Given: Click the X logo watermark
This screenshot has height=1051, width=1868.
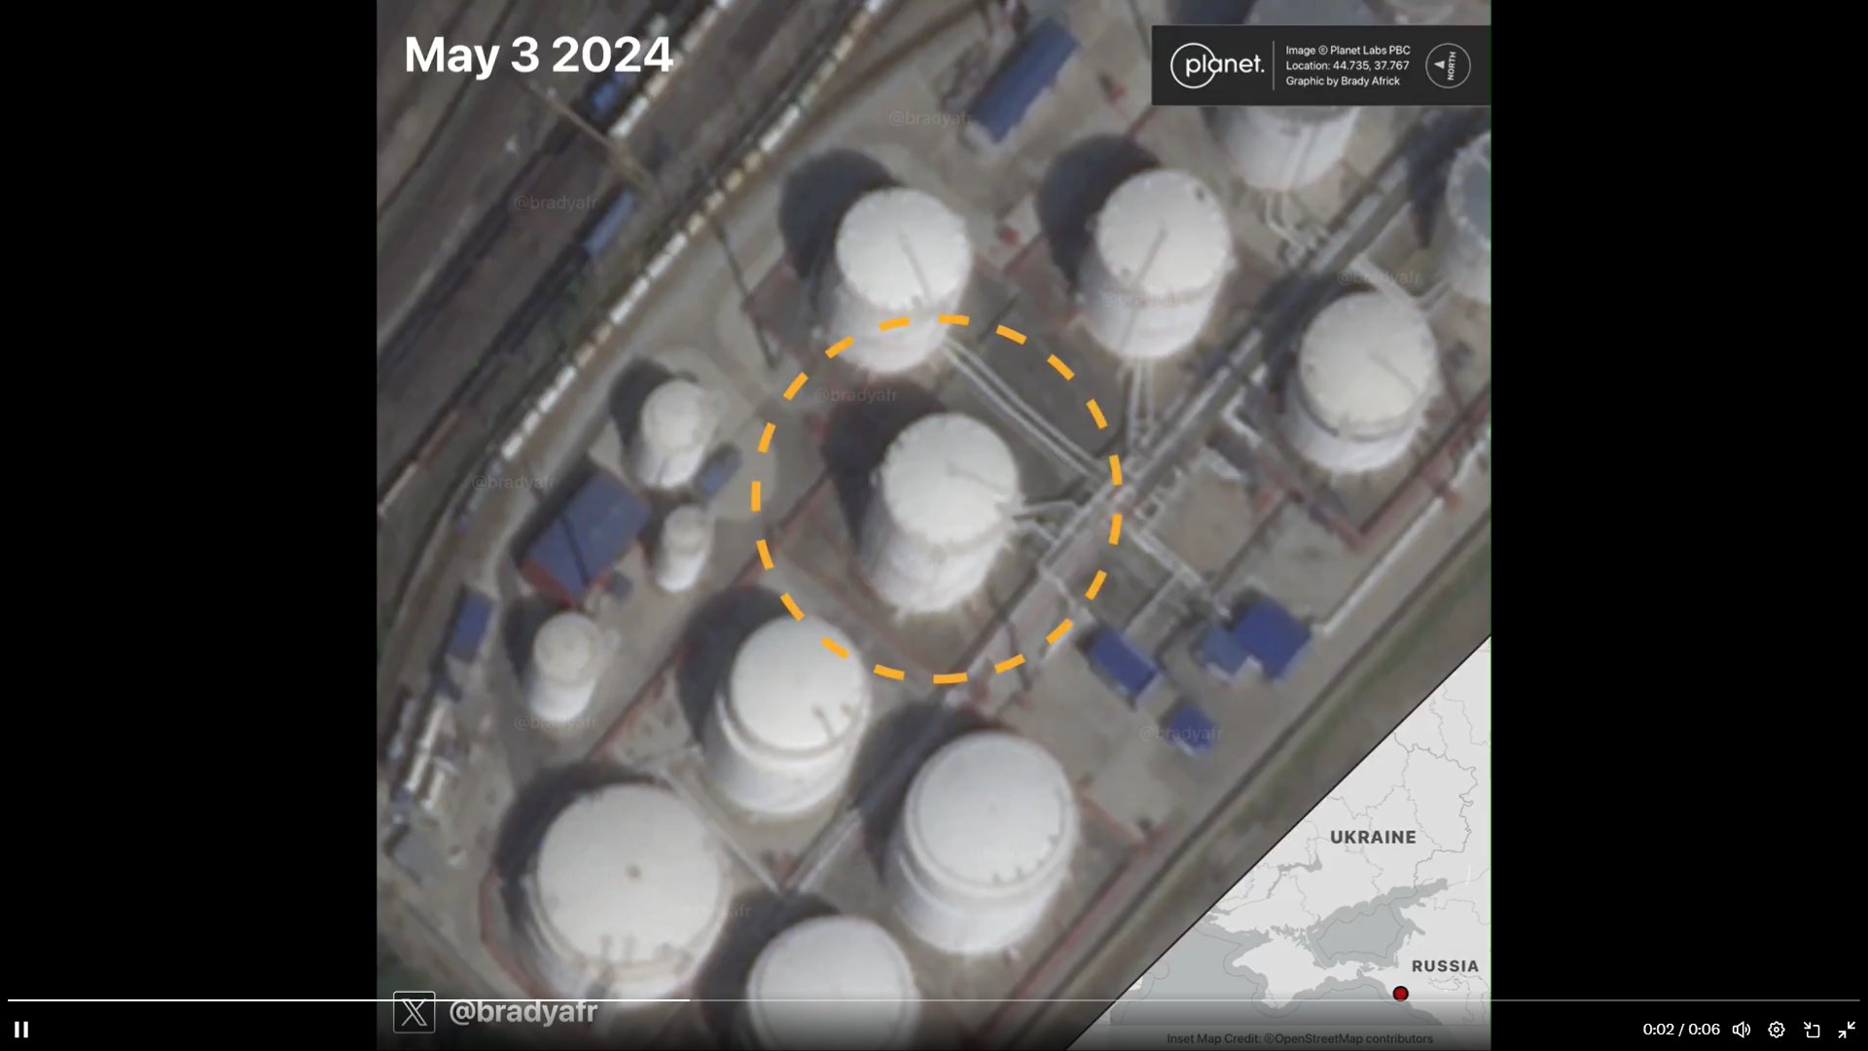Looking at the screenshot, I should point(413,1012).
